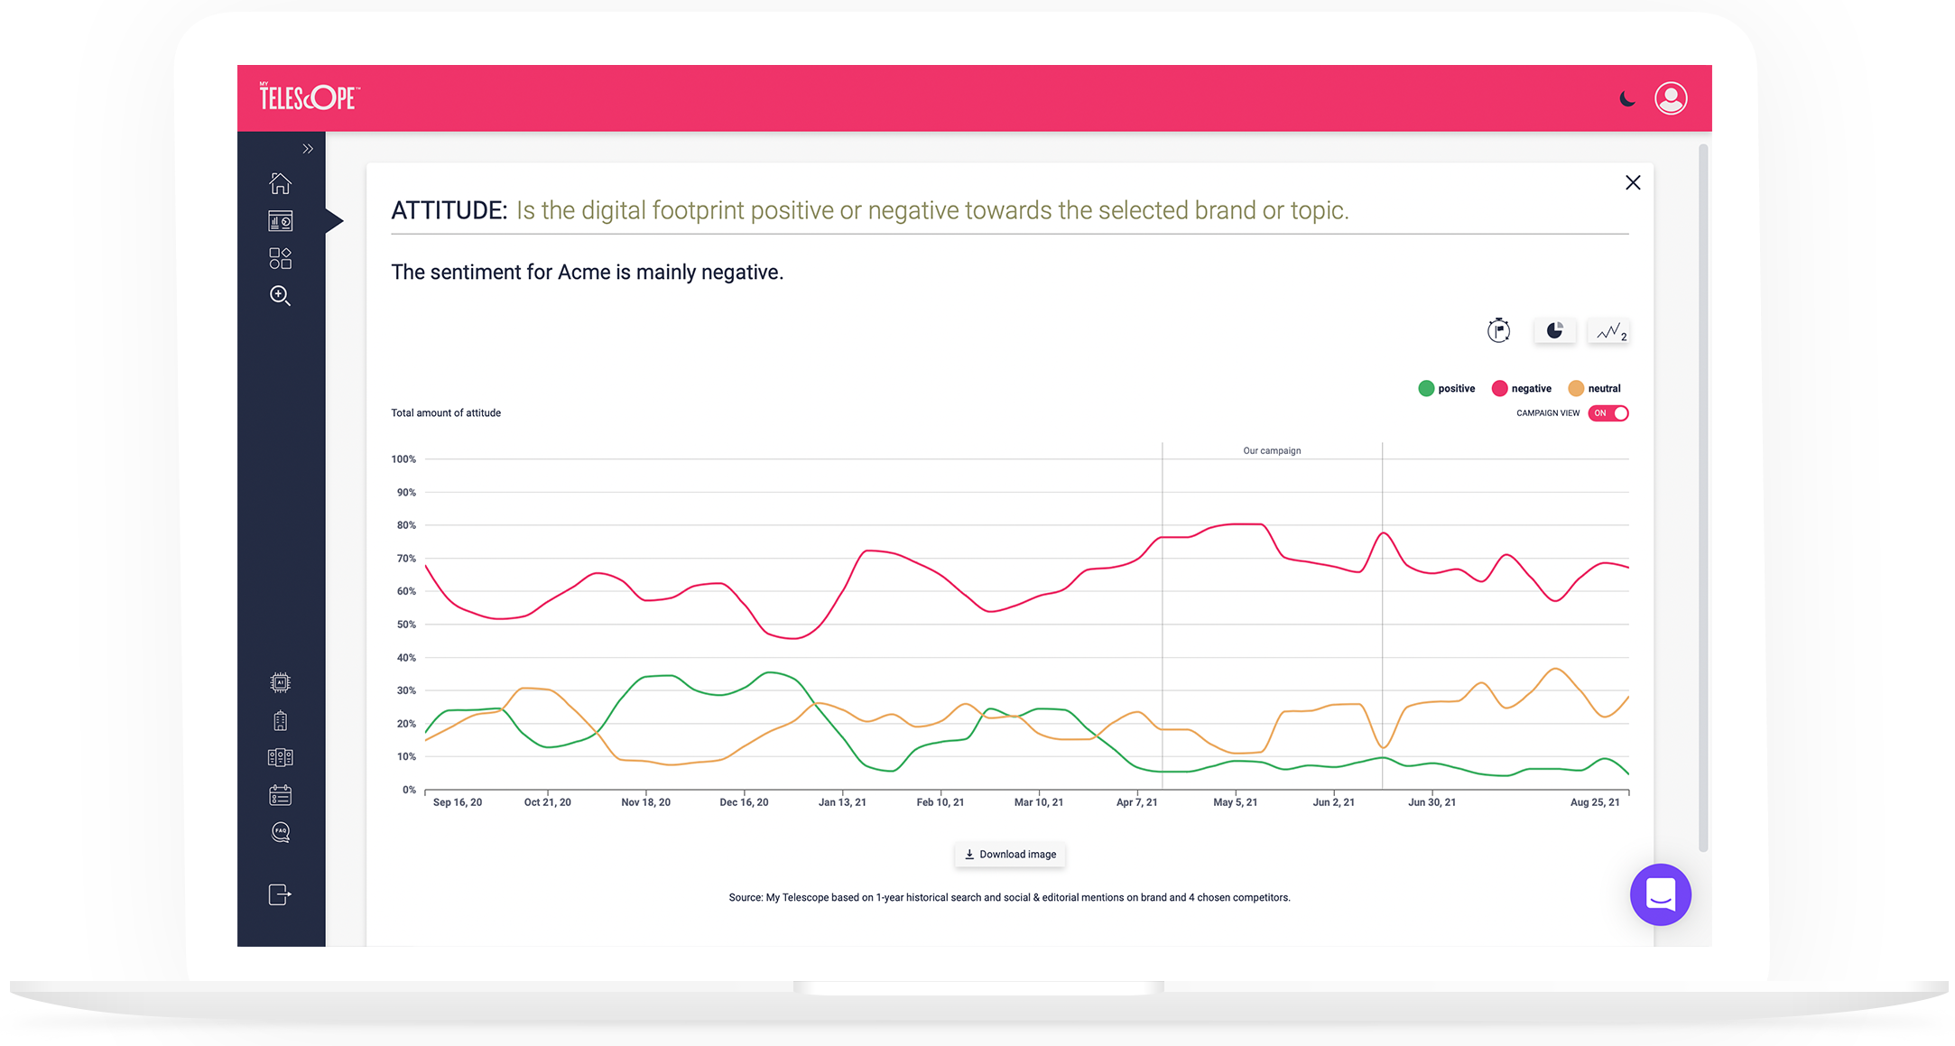Click the logout icon in sidebar
This screenshot has width=1955, height=1046.
280,894
